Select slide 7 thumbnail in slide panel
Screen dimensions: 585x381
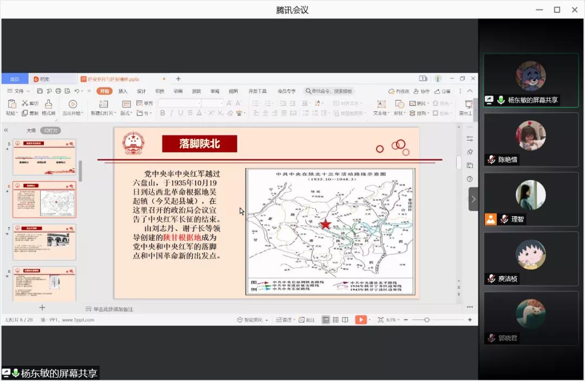click(x=44, y=242)
